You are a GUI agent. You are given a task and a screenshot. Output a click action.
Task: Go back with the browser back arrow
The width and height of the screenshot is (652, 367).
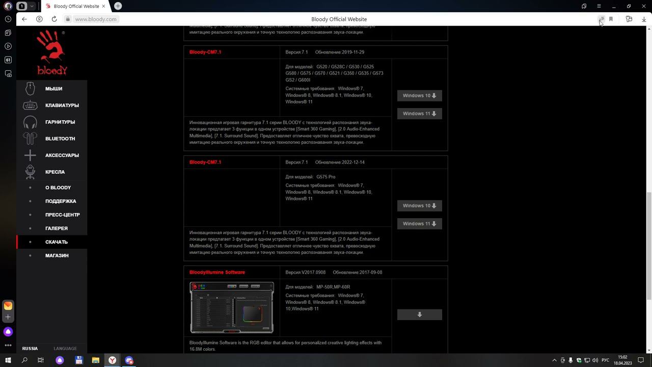pos(24,19)
